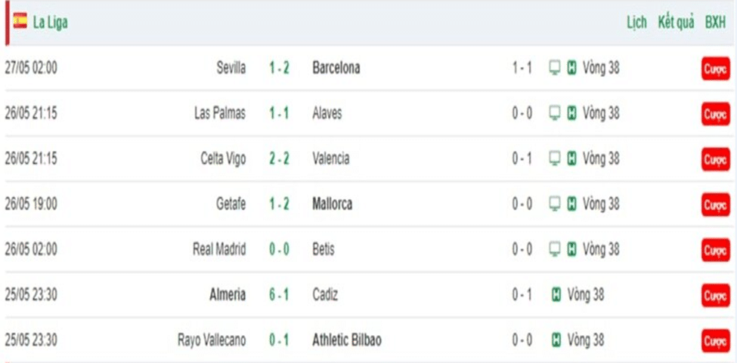Click the green H icon in the Sevilla–Barcelona row
Screen dimensions: 737x363
click(571, 69)
